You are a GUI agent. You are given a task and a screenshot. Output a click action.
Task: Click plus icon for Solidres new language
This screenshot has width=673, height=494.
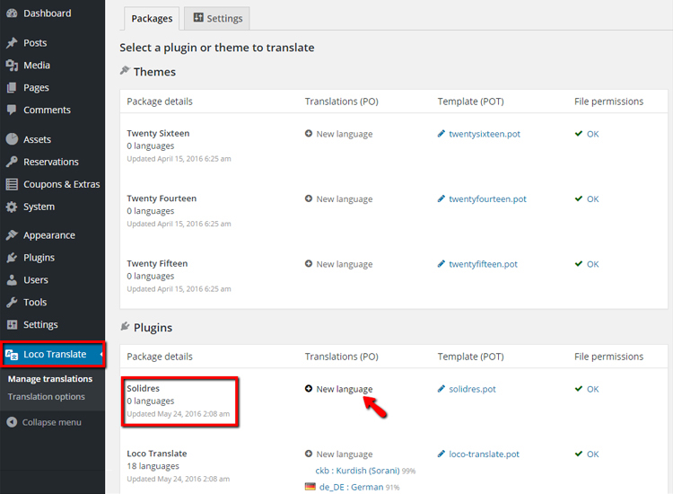click(308, 389)
